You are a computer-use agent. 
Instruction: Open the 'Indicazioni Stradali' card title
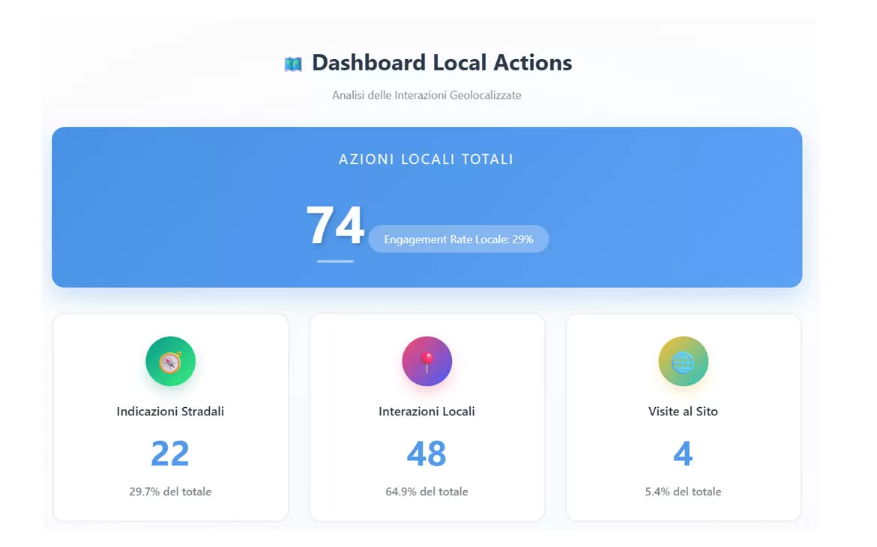[x=170, y=412]
